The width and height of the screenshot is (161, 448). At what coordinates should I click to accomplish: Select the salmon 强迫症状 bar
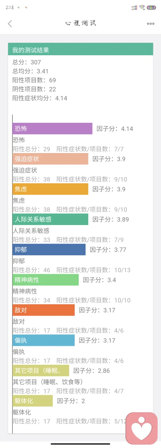coord(50,159)
